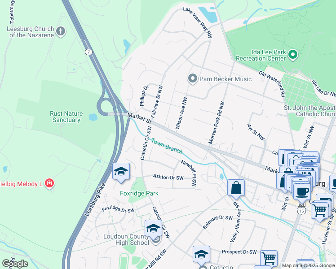Open the Pam Becker Music location pin
336x269 pixels.
point(193,79)
